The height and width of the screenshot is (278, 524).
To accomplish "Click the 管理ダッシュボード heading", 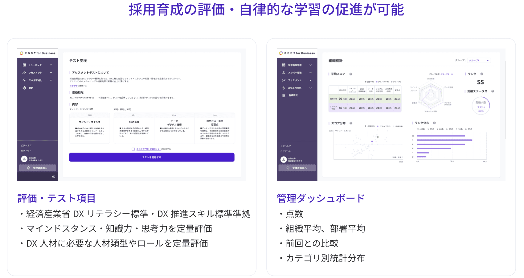I will click(x=321, y=199).
